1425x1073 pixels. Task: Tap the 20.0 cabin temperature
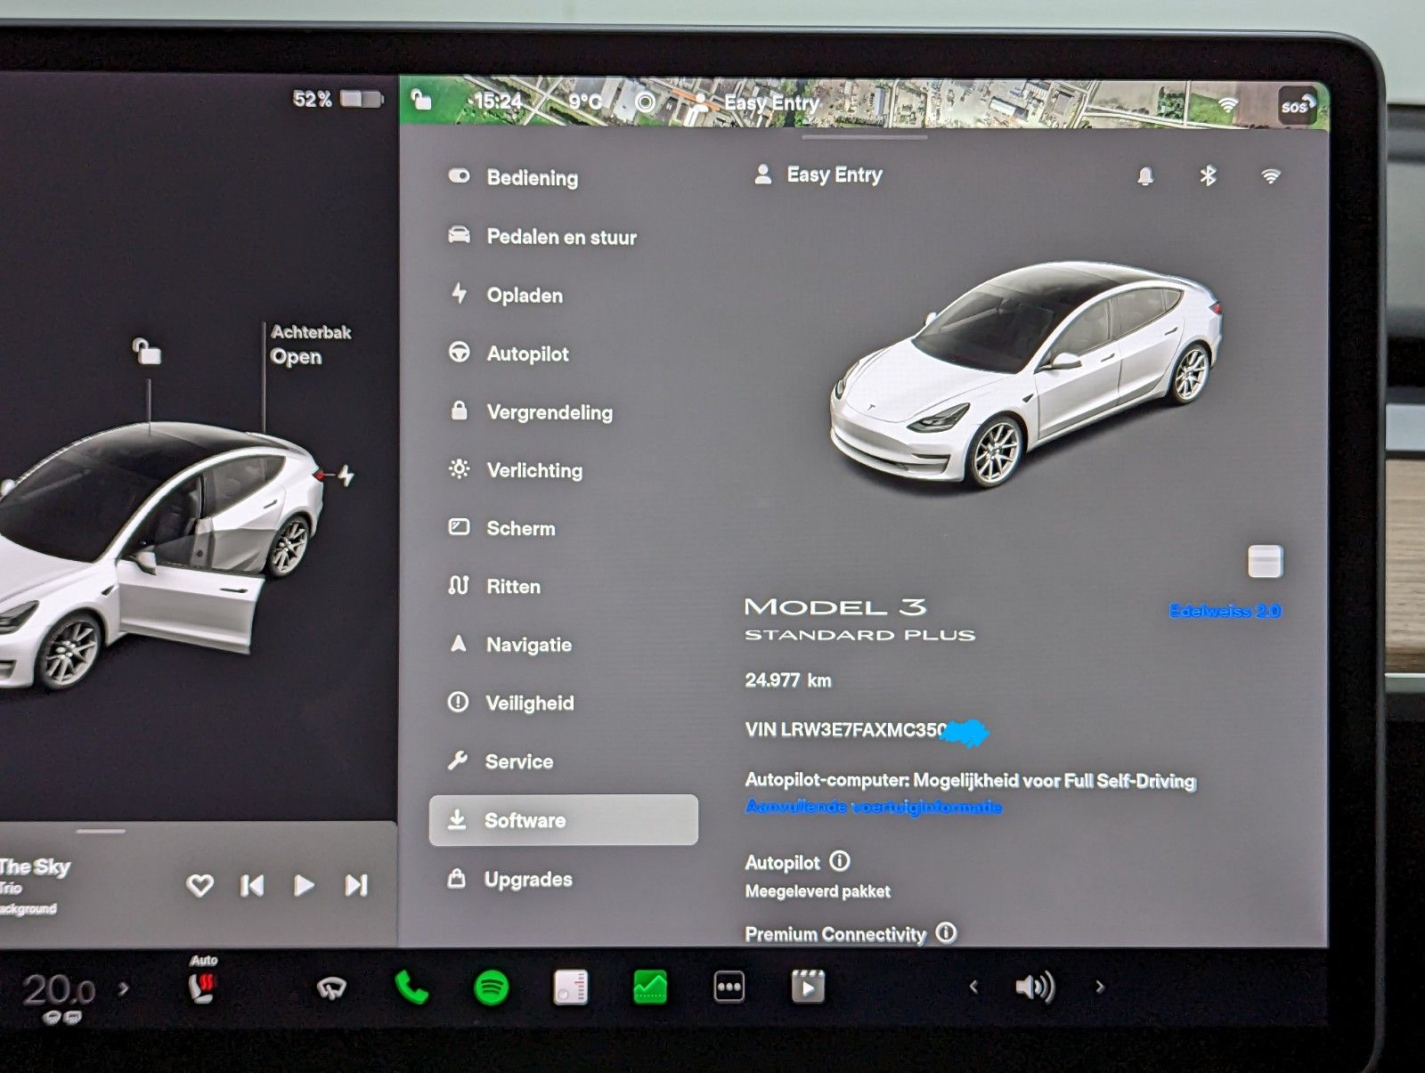[59, 990]
